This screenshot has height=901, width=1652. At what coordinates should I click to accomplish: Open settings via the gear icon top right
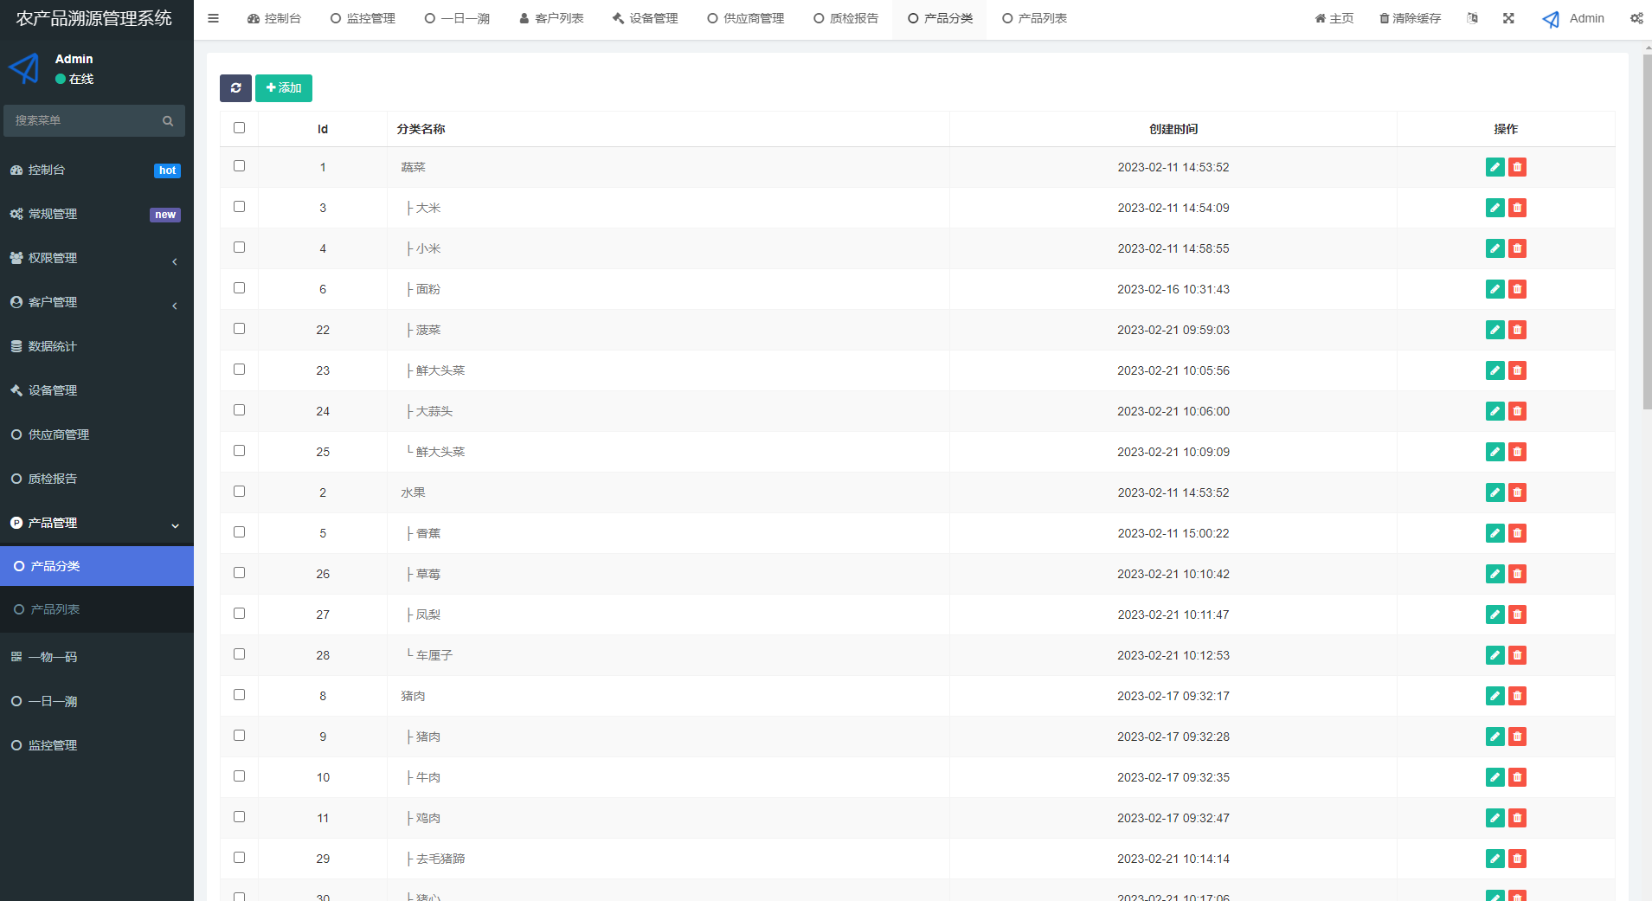[x=1635, y=17]
